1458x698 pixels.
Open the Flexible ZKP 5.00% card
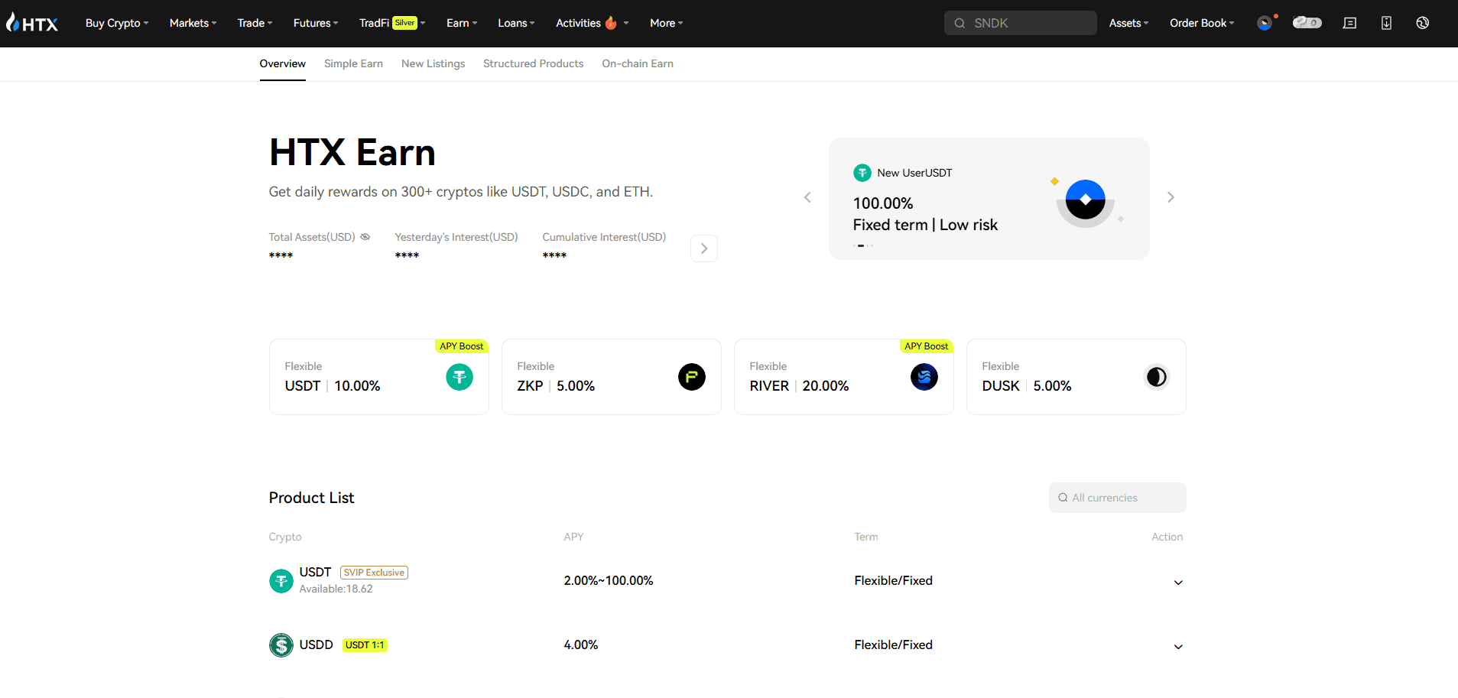click(x=612, y=377)
